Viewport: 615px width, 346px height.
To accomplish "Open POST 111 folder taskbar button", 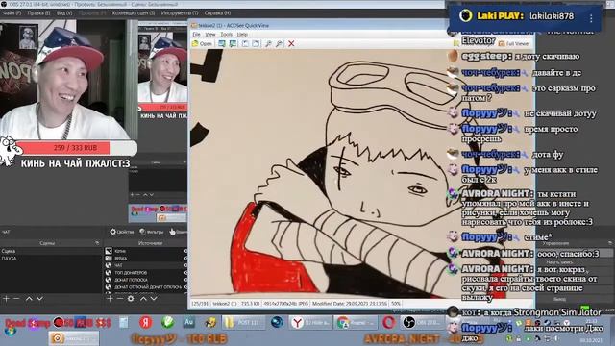I will [x=243, y=323].
